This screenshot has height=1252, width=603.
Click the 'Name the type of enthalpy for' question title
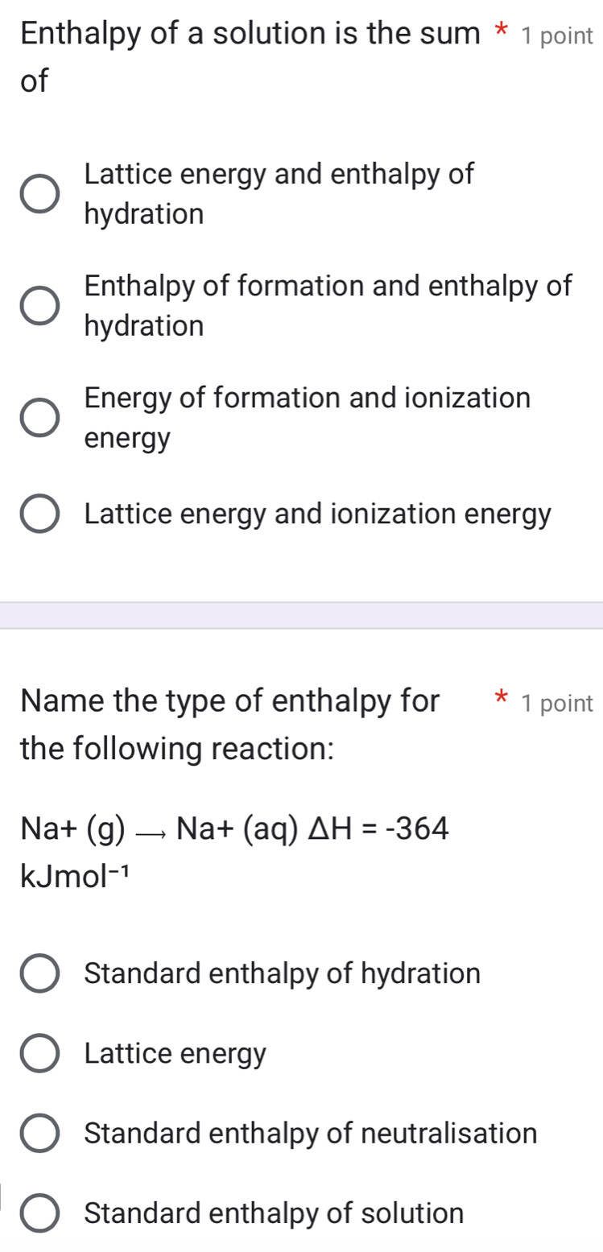[230, 701]
